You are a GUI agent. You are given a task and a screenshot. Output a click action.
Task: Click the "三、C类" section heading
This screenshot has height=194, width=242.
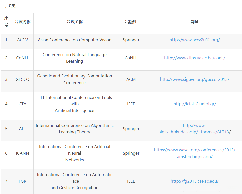coord(8,6)
